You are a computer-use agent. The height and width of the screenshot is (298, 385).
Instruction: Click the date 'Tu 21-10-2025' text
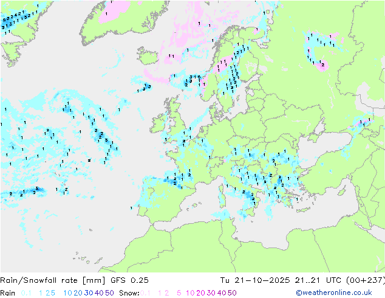[x=255, y=280]
